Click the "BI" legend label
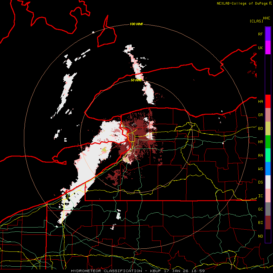 tap(260, 223)
